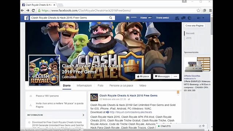Open the privacy shortcuts lock icon
This screenshot has width=233, height=131.
(198, 18)
